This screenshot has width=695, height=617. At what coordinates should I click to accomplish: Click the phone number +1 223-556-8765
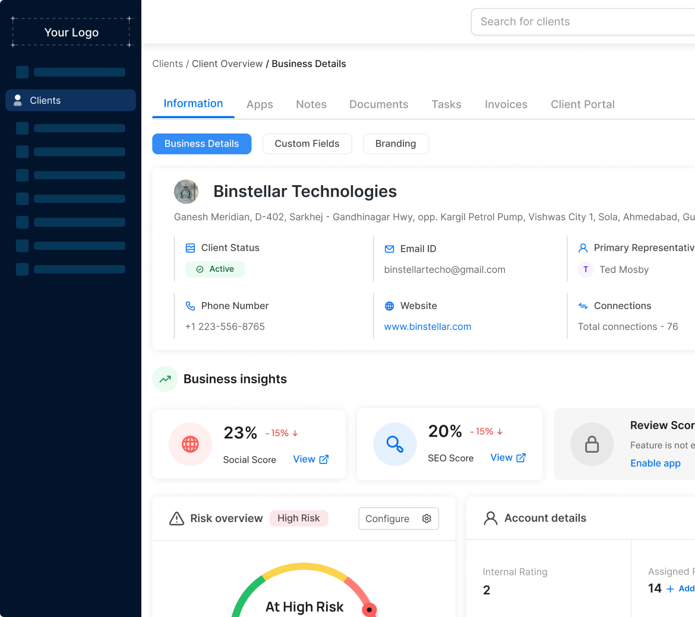[x=225, y=327]
